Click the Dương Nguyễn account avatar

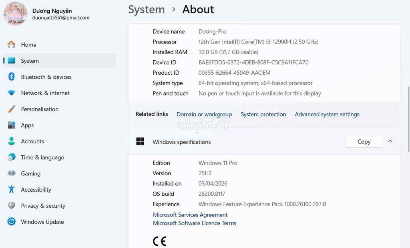coord(15,14)
